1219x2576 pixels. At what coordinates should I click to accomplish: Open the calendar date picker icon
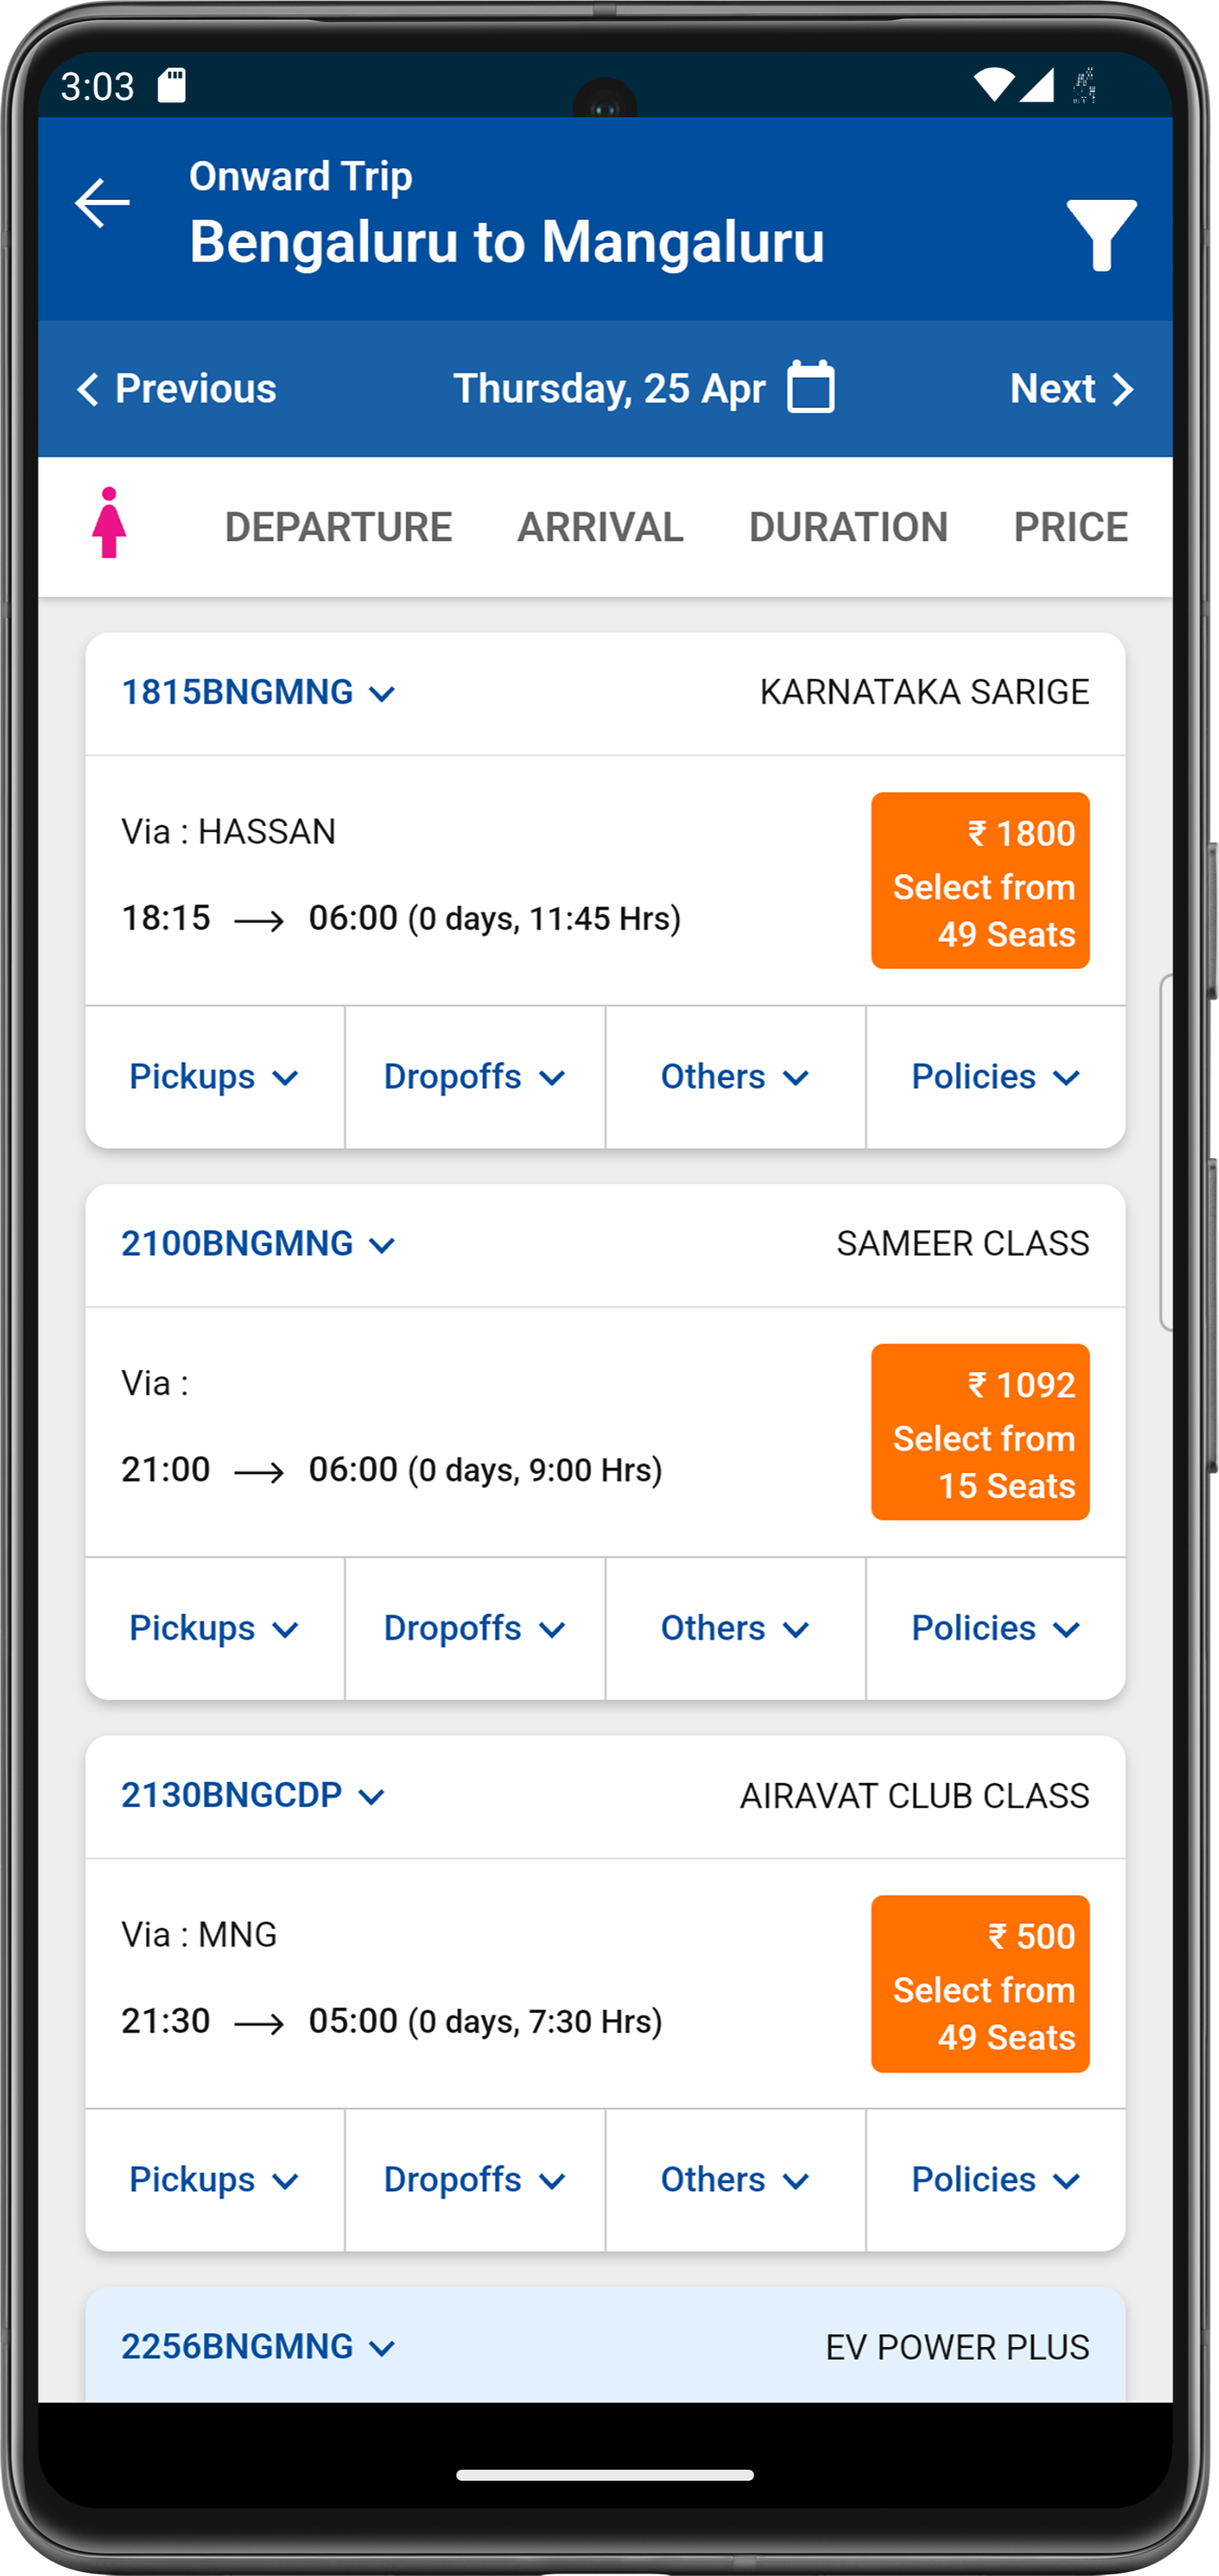(x=810, y=387)
